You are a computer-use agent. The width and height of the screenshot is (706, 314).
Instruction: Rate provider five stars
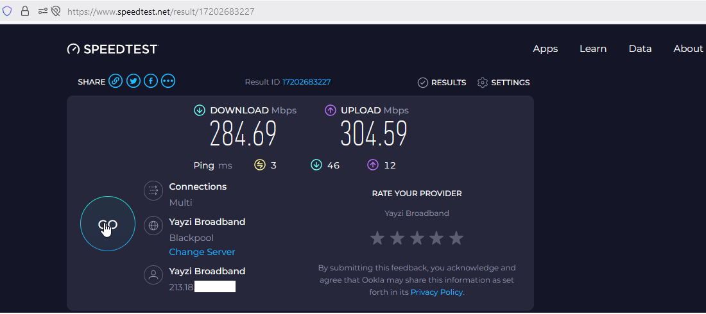click(456, 238)
